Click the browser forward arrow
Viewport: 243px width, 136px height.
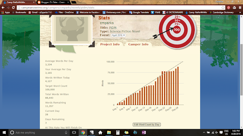tap(8, 8)
